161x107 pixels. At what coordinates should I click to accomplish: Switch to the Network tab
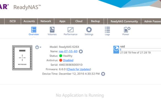(46, 21)
